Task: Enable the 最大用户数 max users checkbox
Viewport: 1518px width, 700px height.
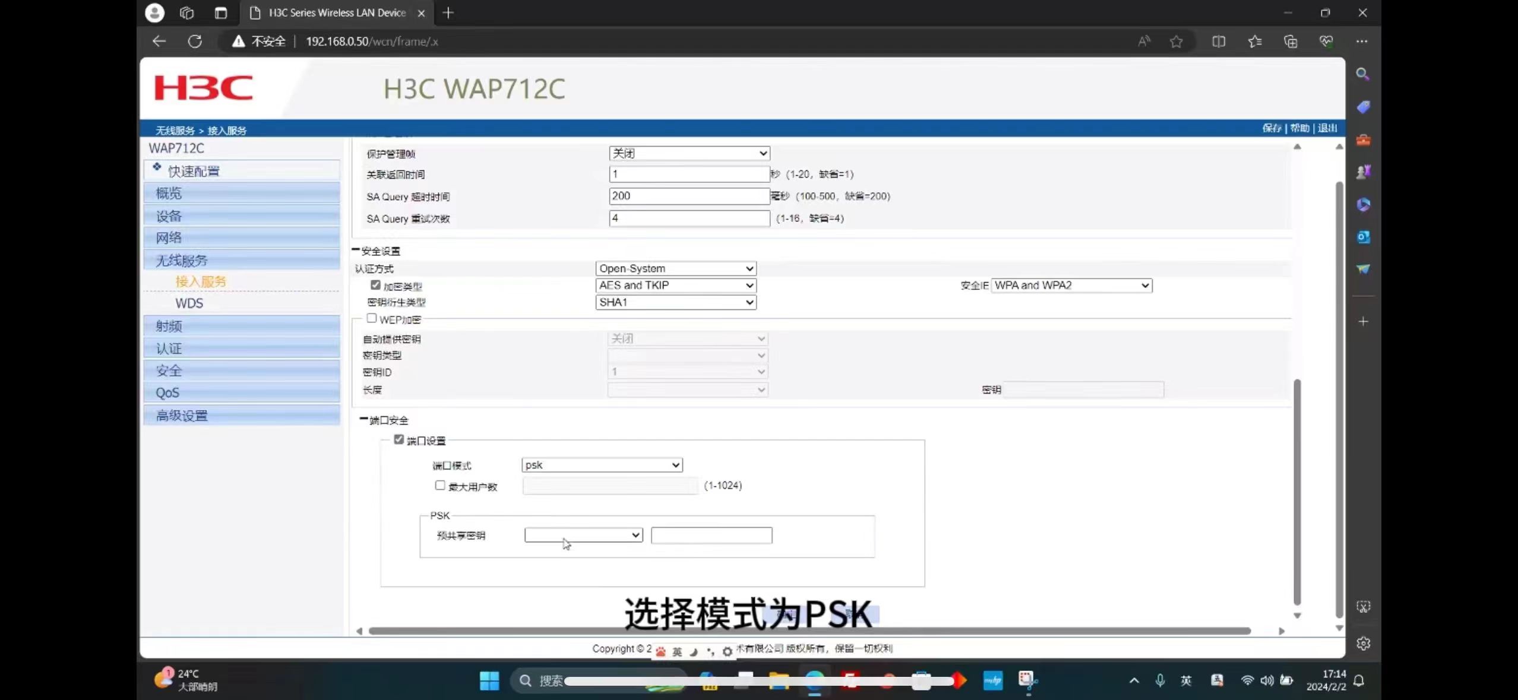Action: [440, 486]
